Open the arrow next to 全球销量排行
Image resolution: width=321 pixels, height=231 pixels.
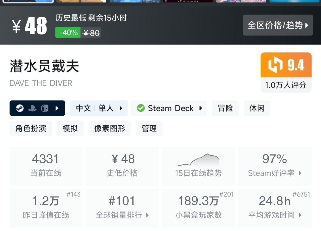tap(147, 215)
